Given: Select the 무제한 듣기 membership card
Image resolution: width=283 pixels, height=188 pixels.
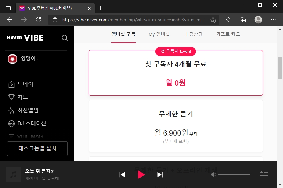Looking at the screenshot, I should [x=176, y=126].
